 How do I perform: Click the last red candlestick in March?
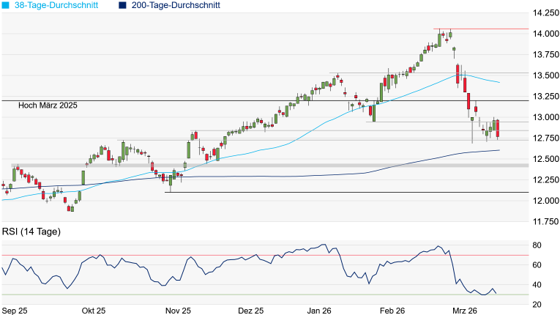[498, 129]
